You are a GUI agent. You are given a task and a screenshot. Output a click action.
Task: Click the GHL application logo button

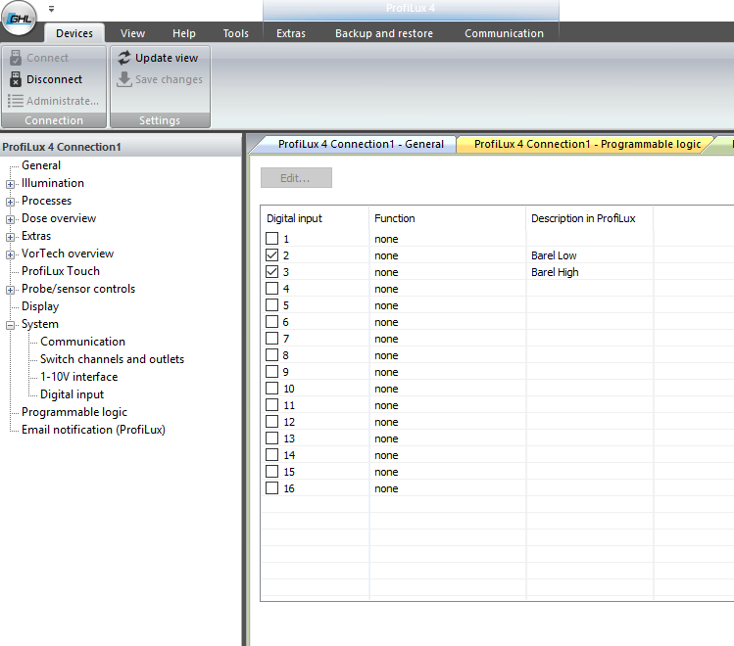click(20, 19)
